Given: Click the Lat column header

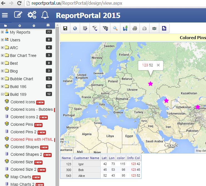Looking at the screenshot, I should (x=104, y=158).
